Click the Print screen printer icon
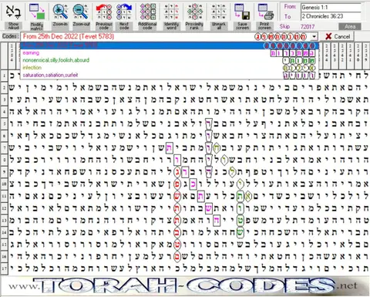 pos(265,12)
